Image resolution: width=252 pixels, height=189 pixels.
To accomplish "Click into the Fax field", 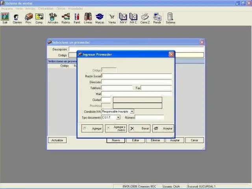I will pos(156,88).
